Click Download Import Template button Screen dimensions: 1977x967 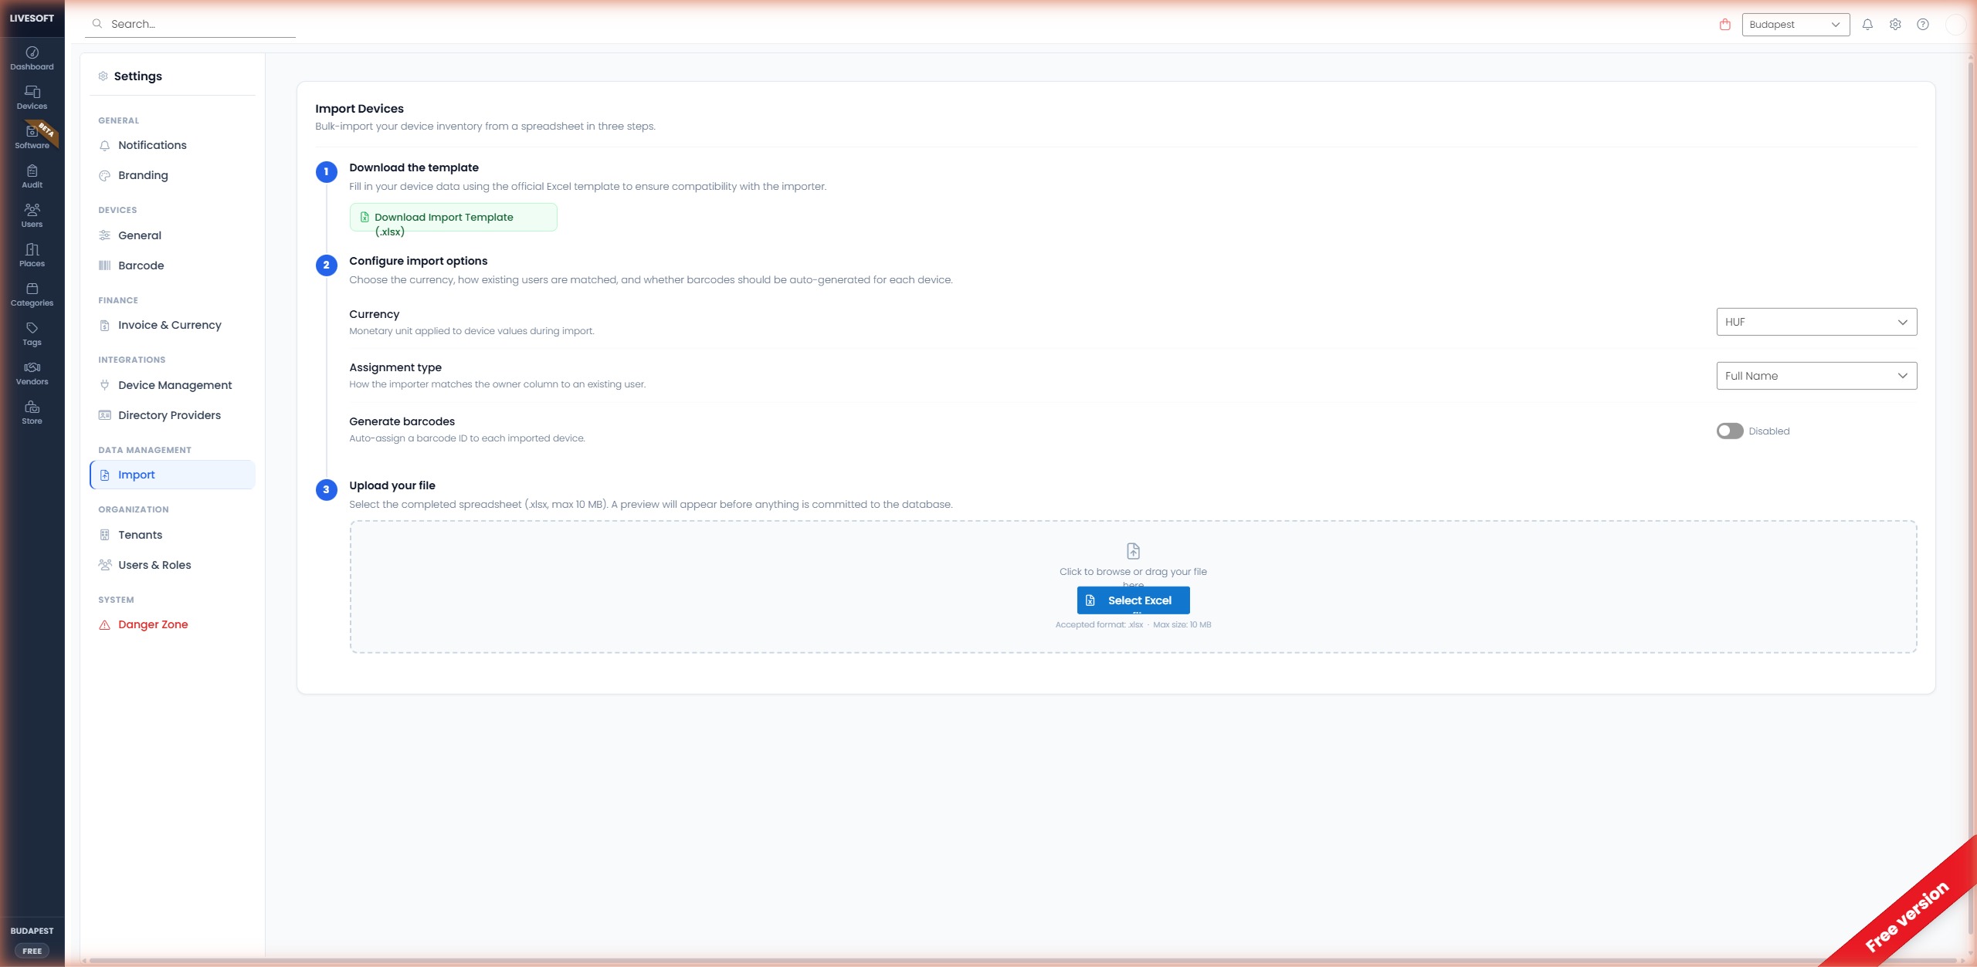[453, 218]
